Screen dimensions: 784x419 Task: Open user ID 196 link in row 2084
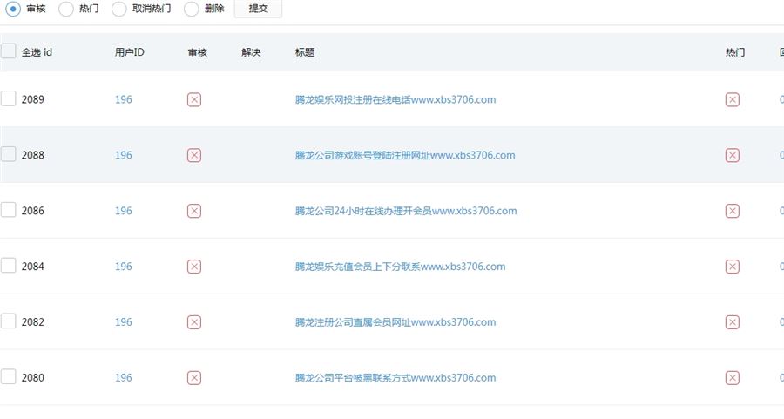coord(124,267)
